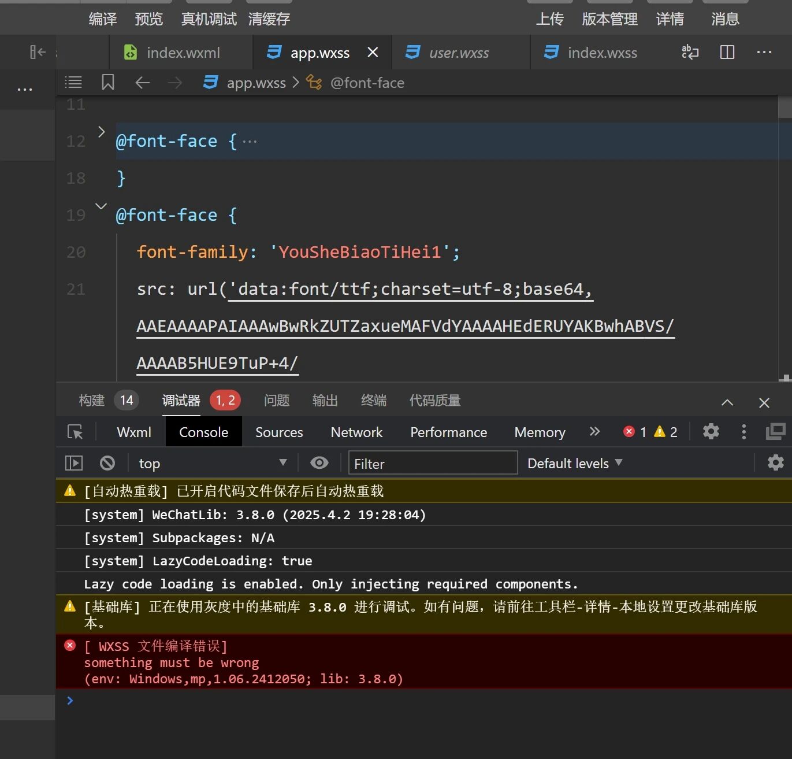This screenshot has height=759, width=792.
Task: Open console settings gear beside Default levels
Action: tap(775, 462)
